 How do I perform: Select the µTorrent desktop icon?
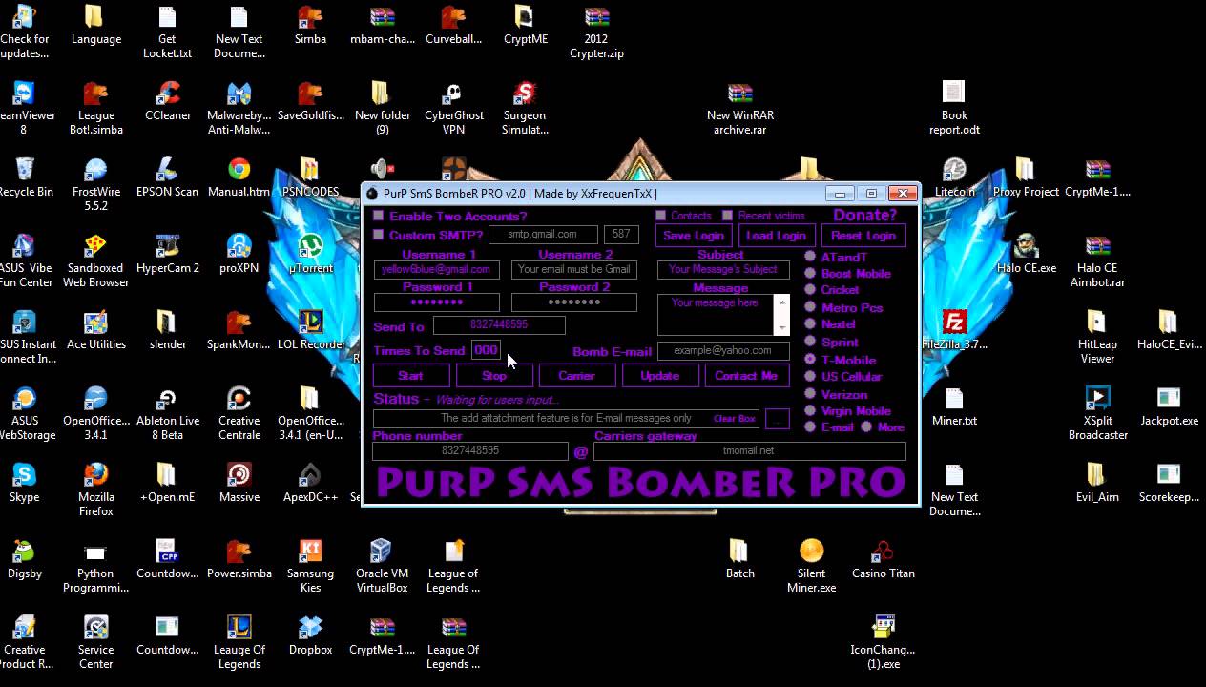pos(311,254)
